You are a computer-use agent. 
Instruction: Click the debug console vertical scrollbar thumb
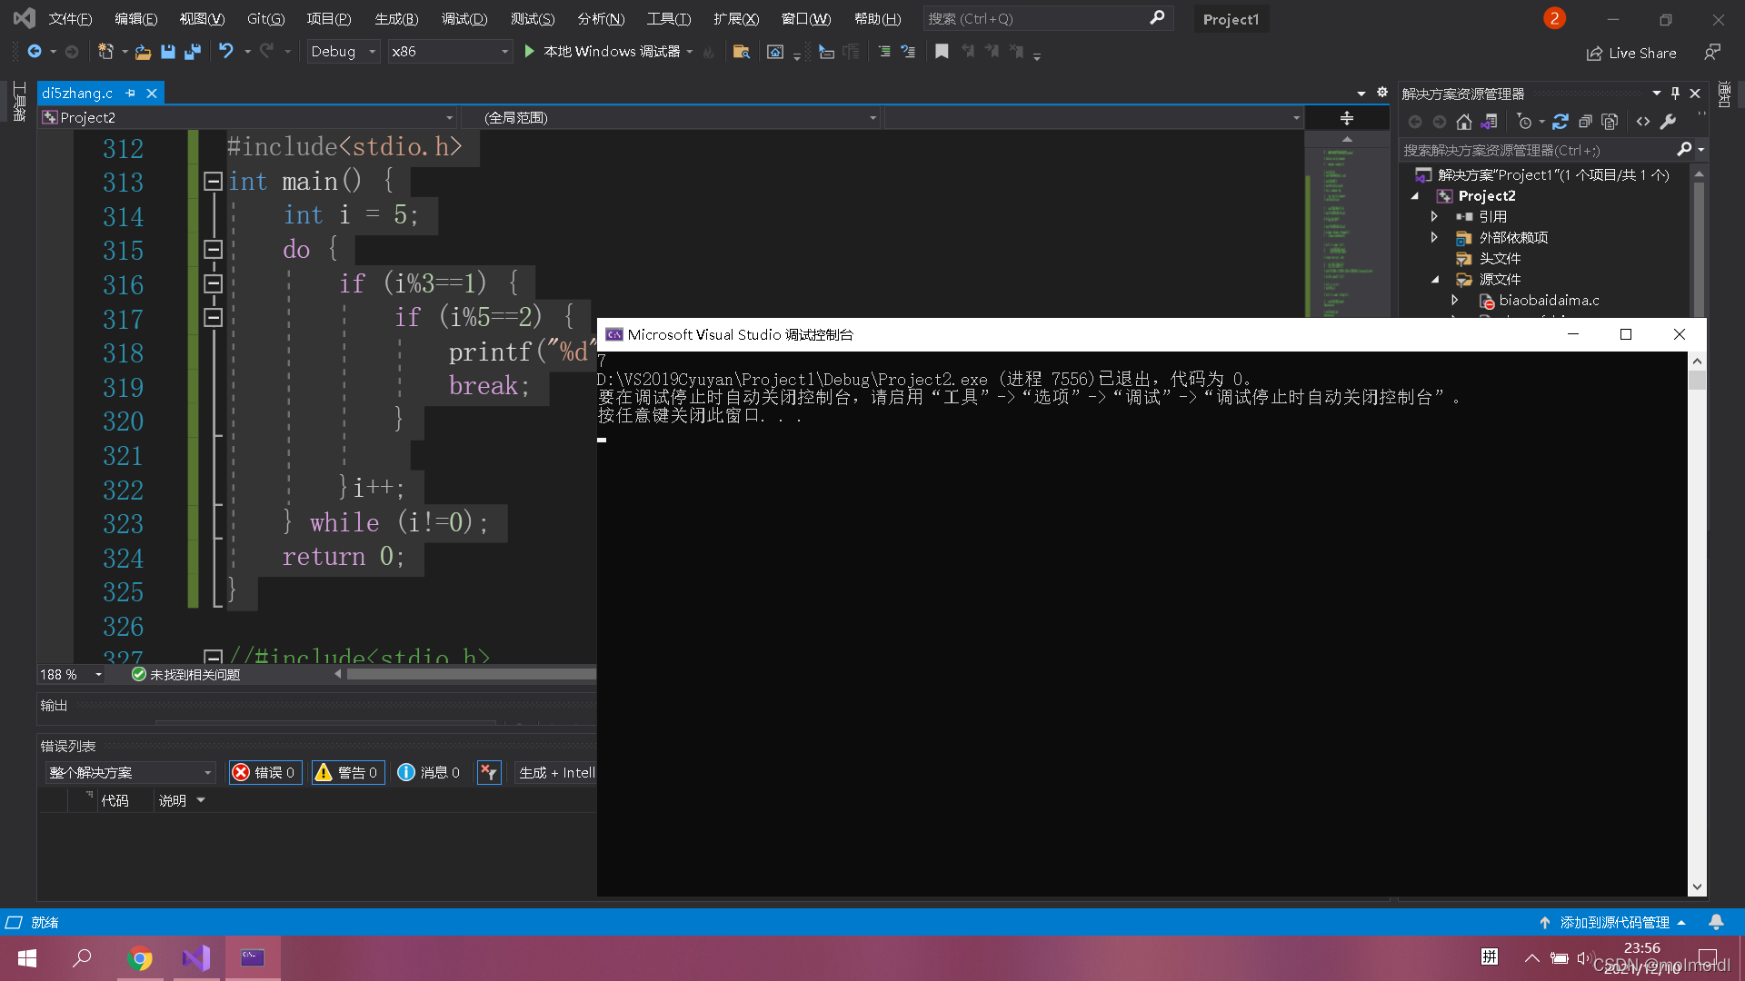[1696, 380]
